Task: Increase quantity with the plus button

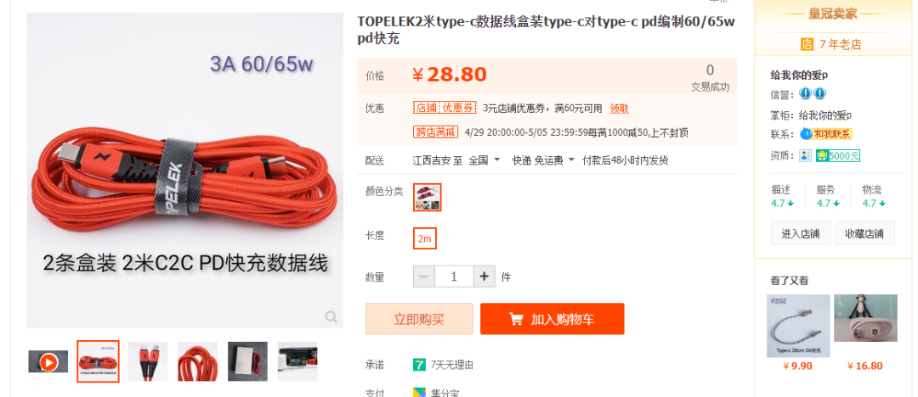Action: (x=484, y=277)
